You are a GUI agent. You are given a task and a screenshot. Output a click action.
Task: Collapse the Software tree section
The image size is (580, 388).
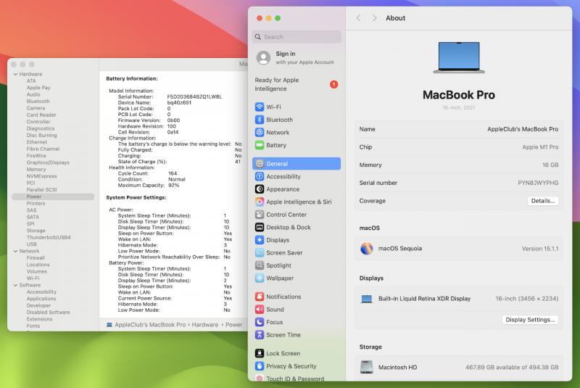coord(15,285)
